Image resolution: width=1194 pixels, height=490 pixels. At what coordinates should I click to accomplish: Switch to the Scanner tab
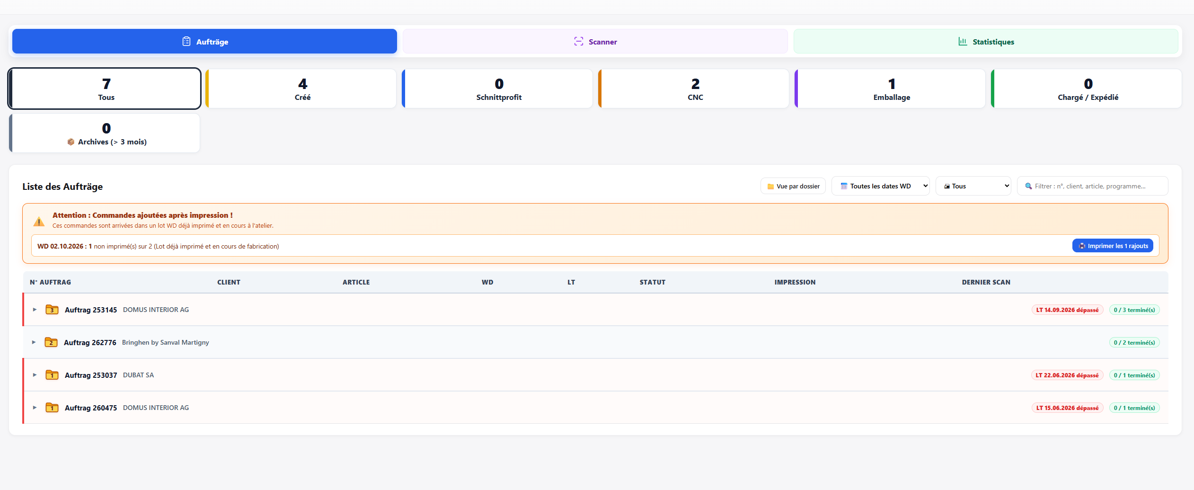595,42
